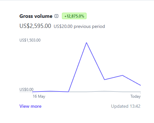Viewport: 154px width, 123px height.
Task: Click the second smaller peak on the chart
Action: tap(123, 75)
